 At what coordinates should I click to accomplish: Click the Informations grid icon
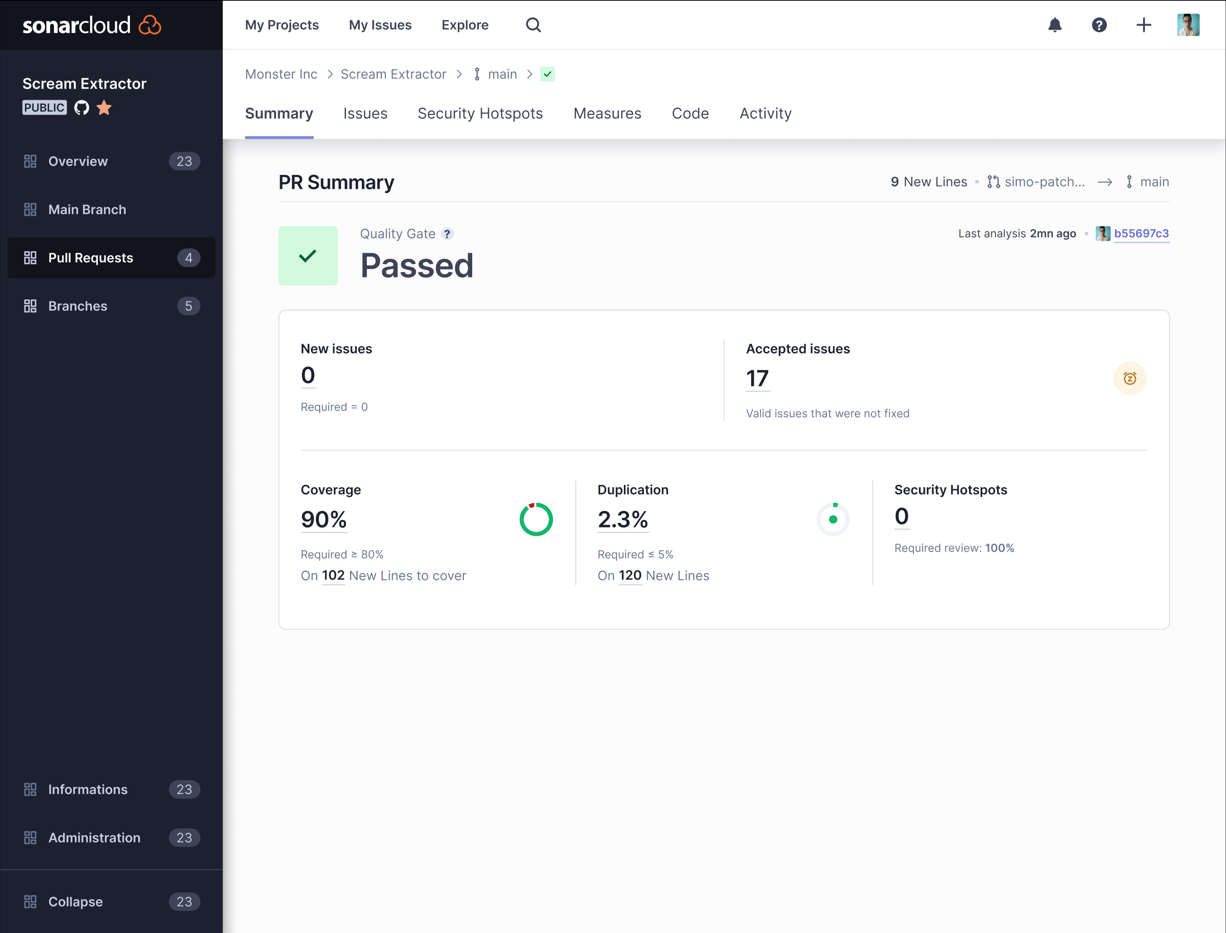click(30, 789)
